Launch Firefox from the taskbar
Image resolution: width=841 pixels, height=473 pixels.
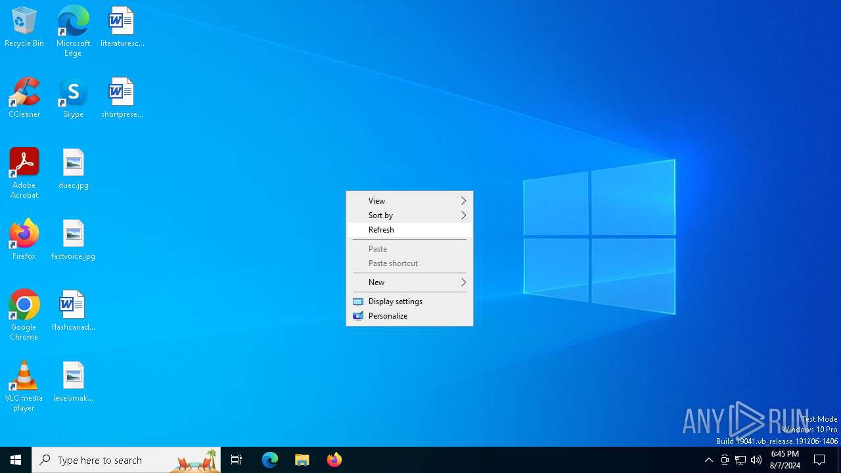click(334, 460)
